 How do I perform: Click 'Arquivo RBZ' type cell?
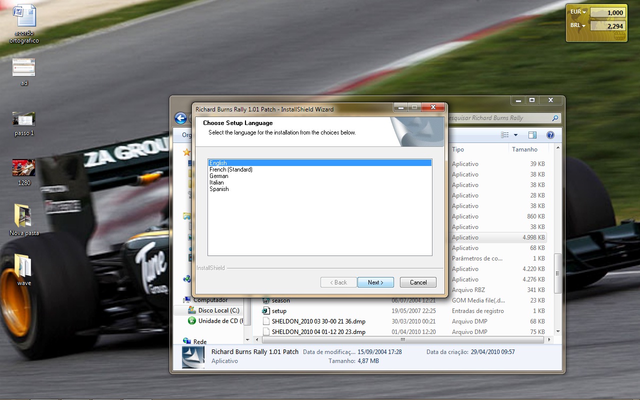[x=468, y=290]
